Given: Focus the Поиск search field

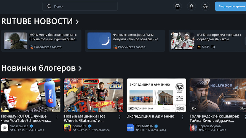Looking at the screenshot, I should click(x=80, y=6).
